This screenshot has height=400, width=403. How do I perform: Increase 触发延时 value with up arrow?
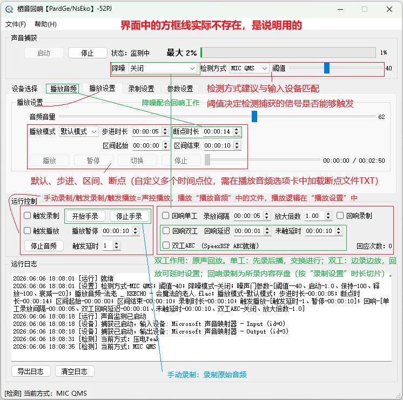117,244
